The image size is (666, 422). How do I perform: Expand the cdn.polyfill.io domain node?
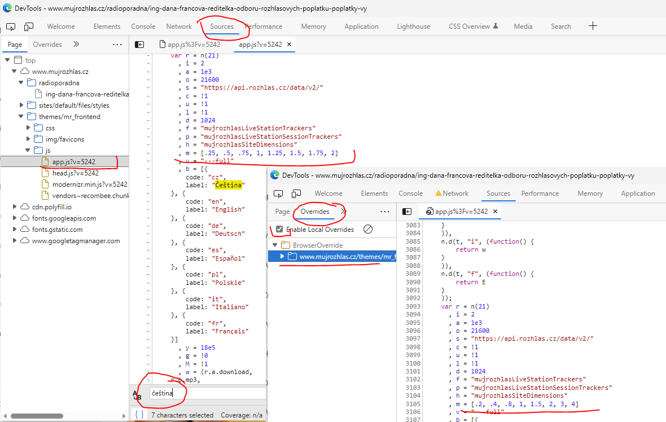click(x=15, y=207)
